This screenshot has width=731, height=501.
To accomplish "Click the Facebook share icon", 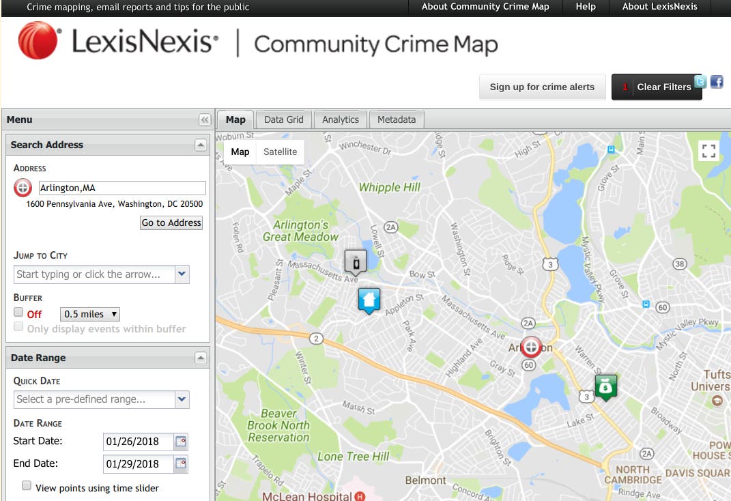I will point(717,82).
